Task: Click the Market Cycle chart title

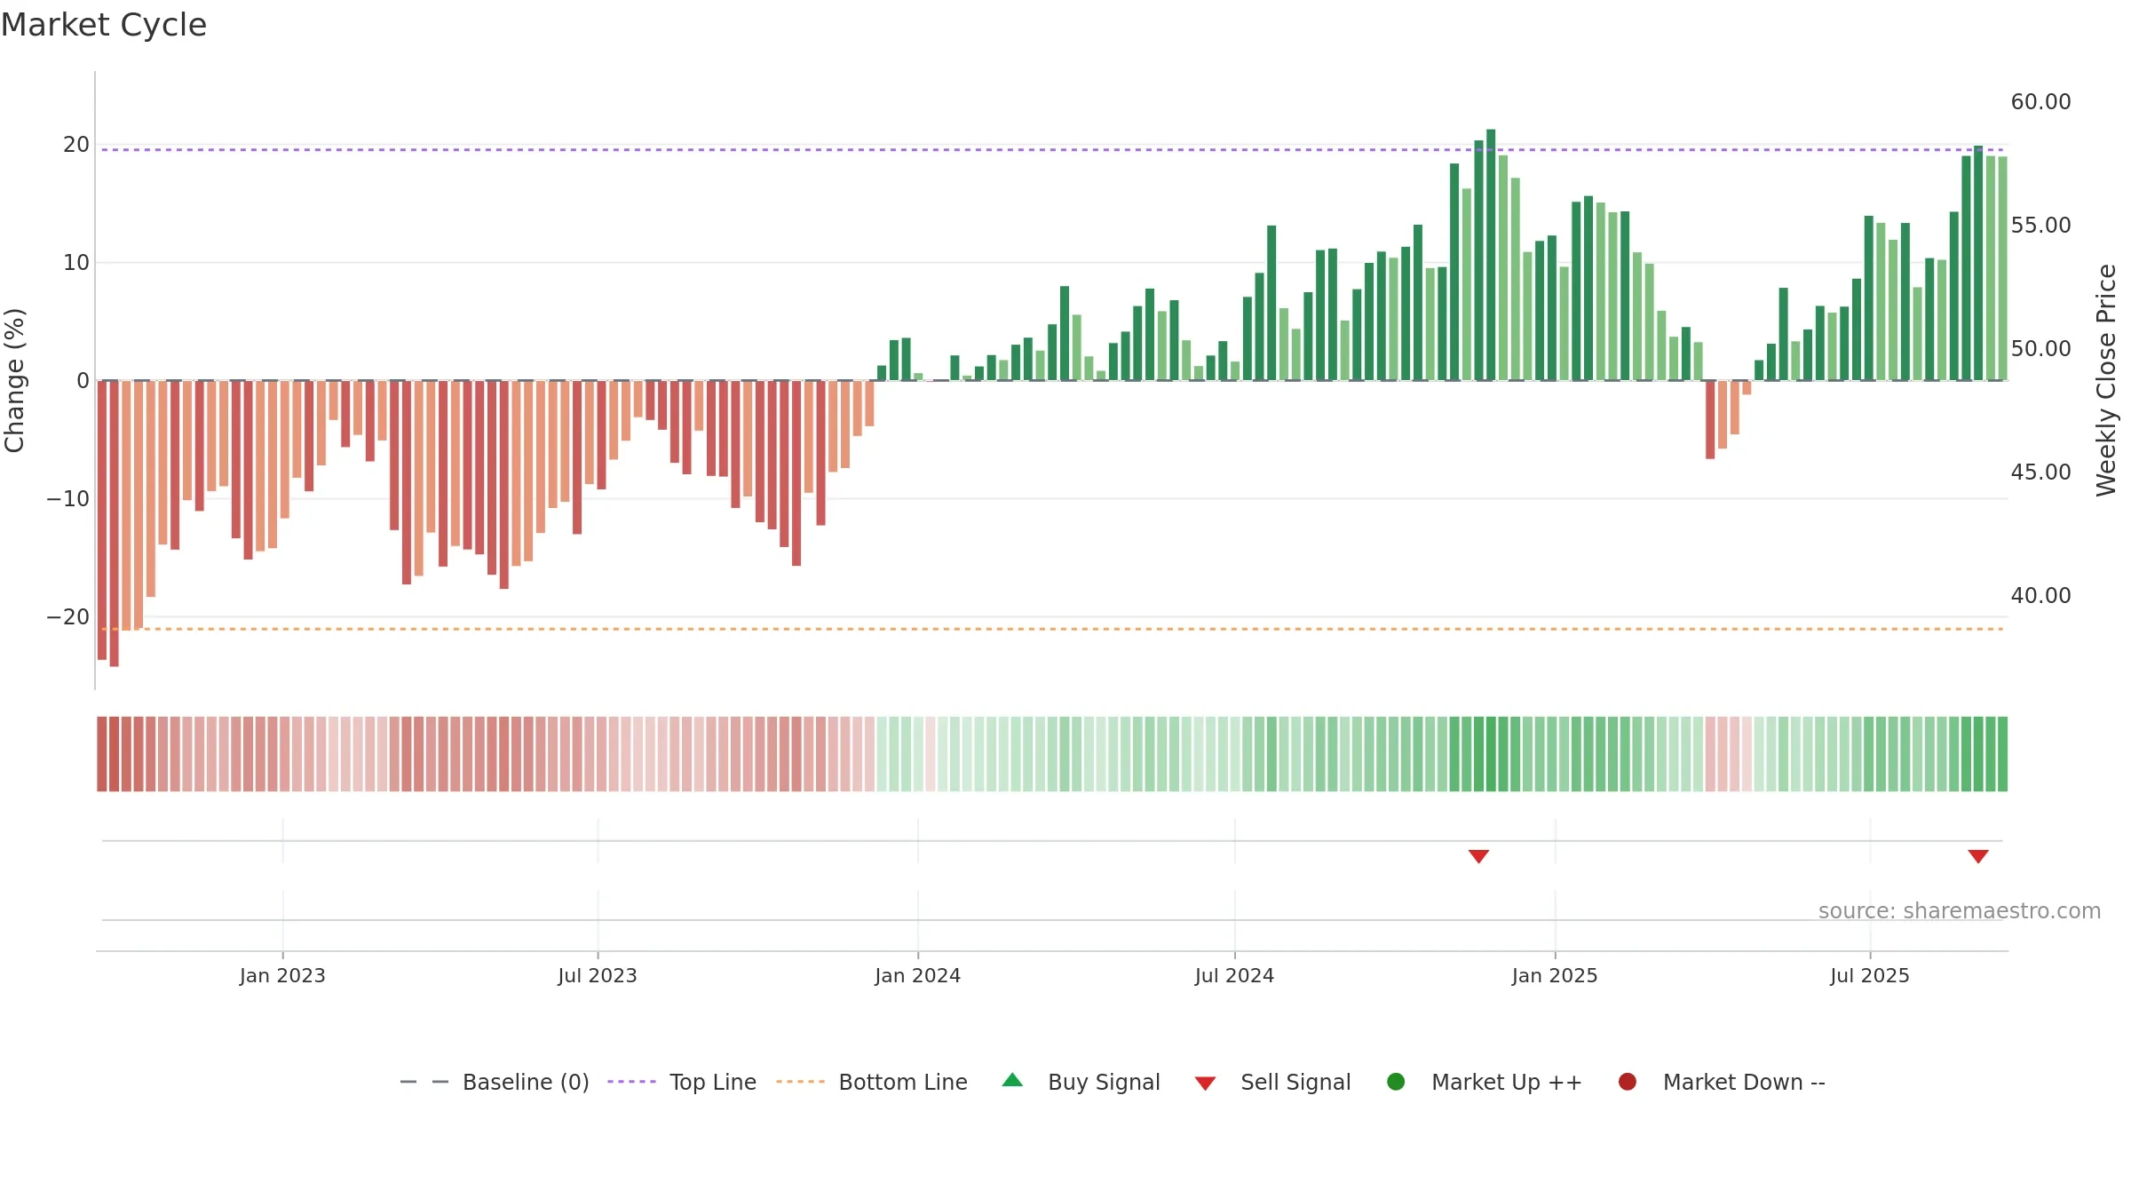Action: pyautogui.click(x=104, y=25)
